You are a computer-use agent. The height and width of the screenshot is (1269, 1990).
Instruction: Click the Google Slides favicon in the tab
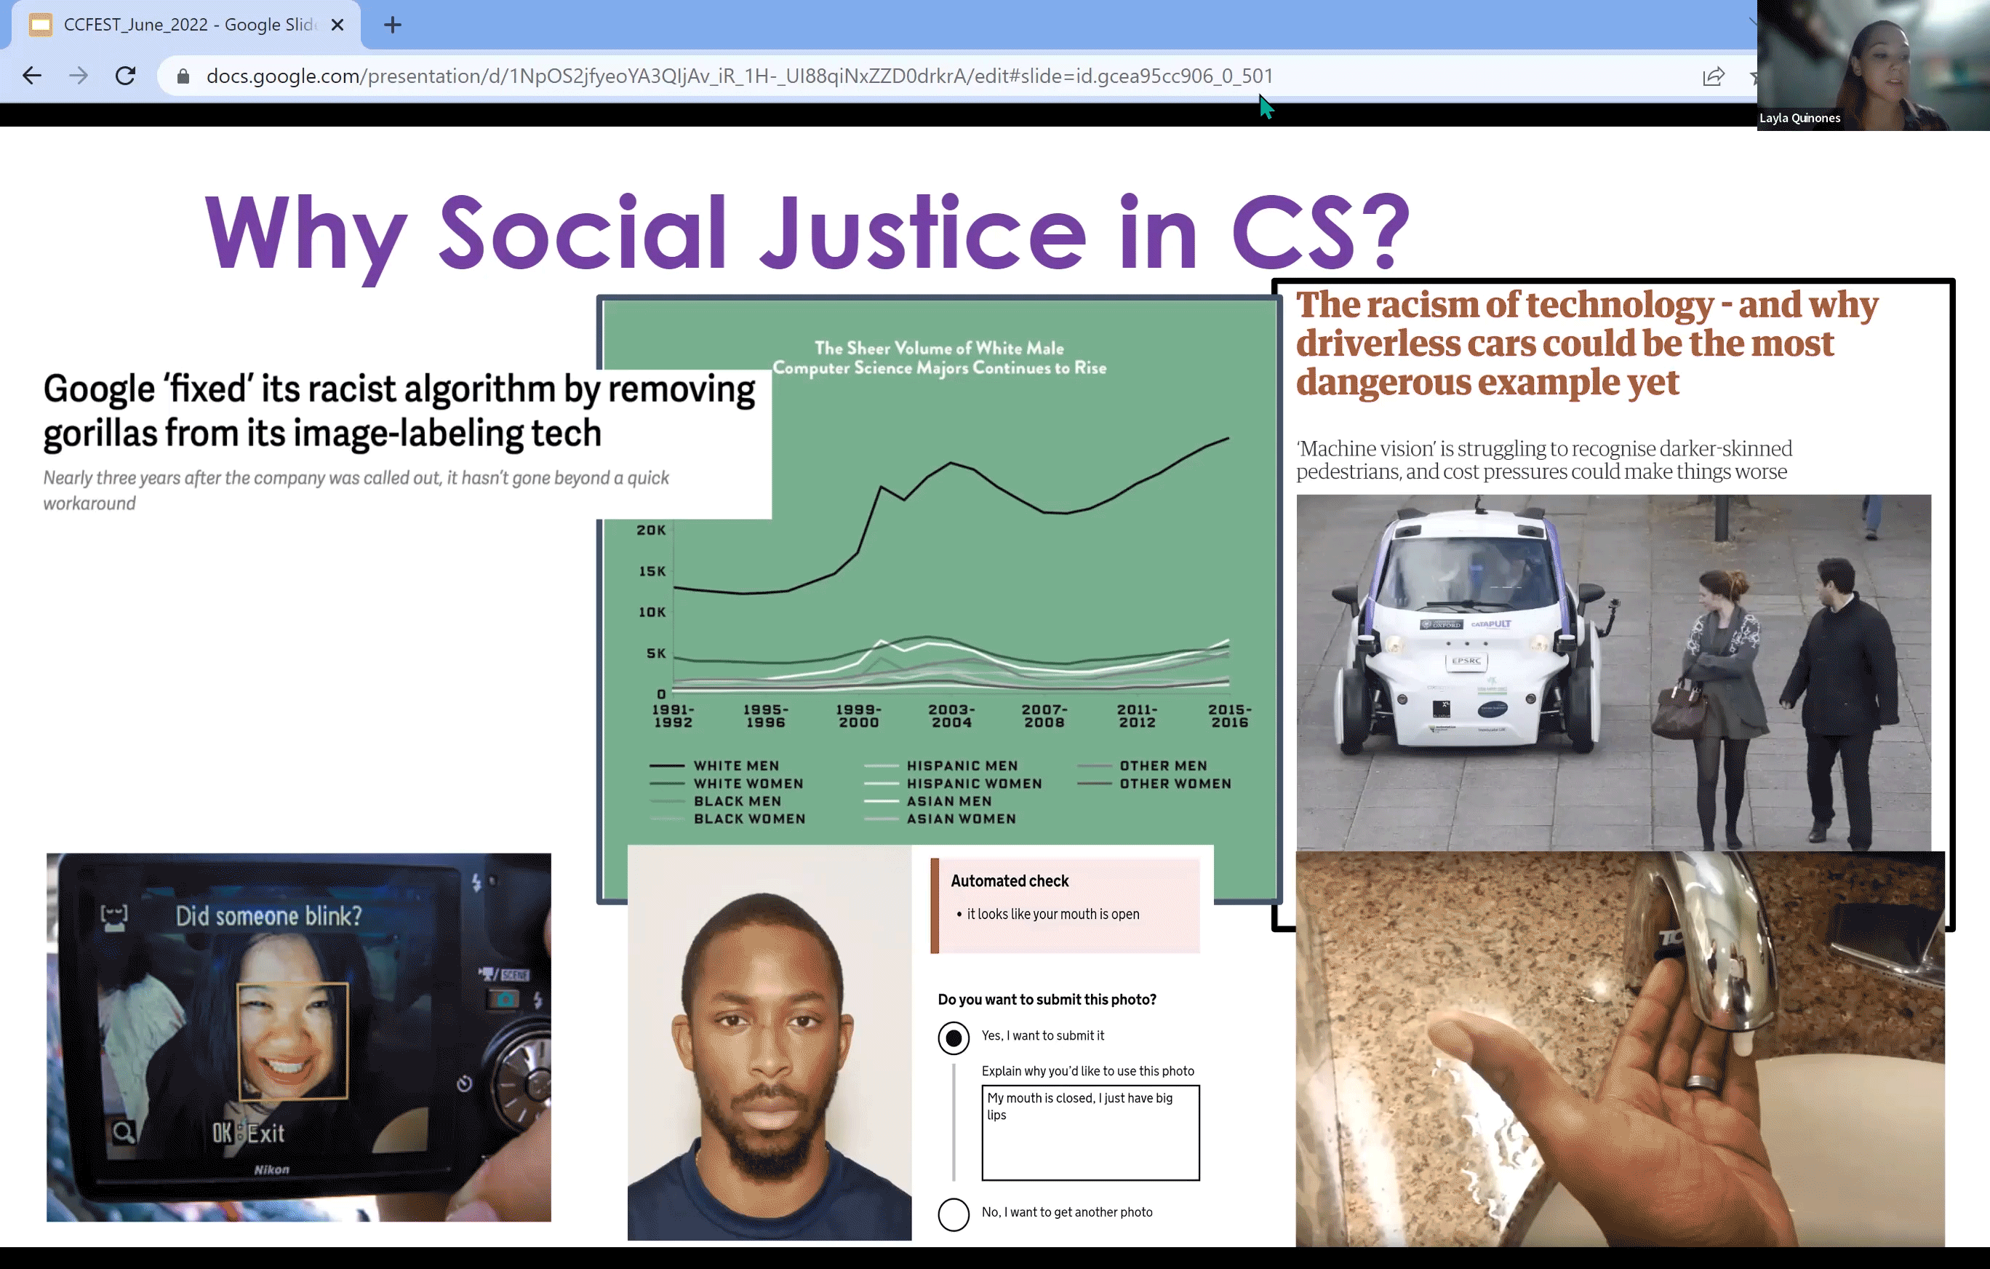pyautogui.click(x=41, y=25)
